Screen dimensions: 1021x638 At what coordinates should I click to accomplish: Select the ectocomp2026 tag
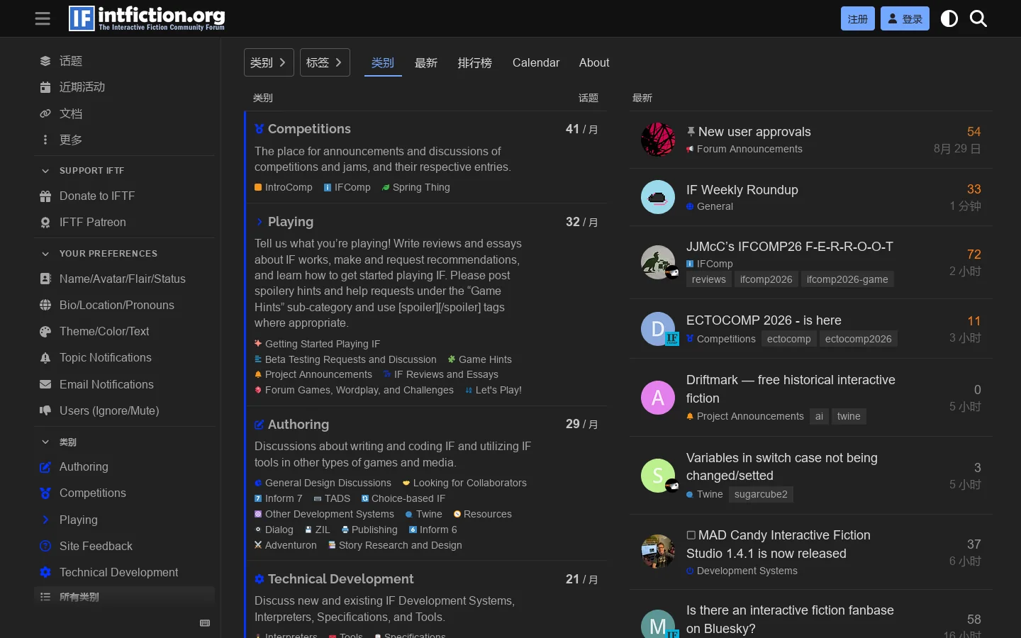(858, 339)
